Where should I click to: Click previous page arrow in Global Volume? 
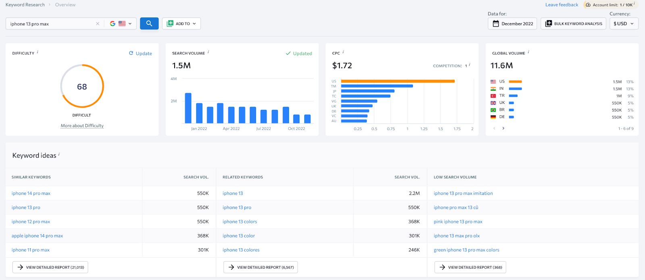pyautogui.click(x=494, y=128)
